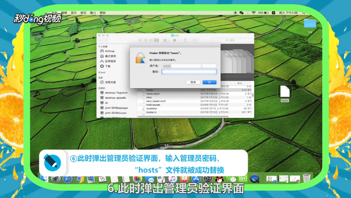Click the 大小 size column header
Screen dimensions: 351x198
point(239,83)
